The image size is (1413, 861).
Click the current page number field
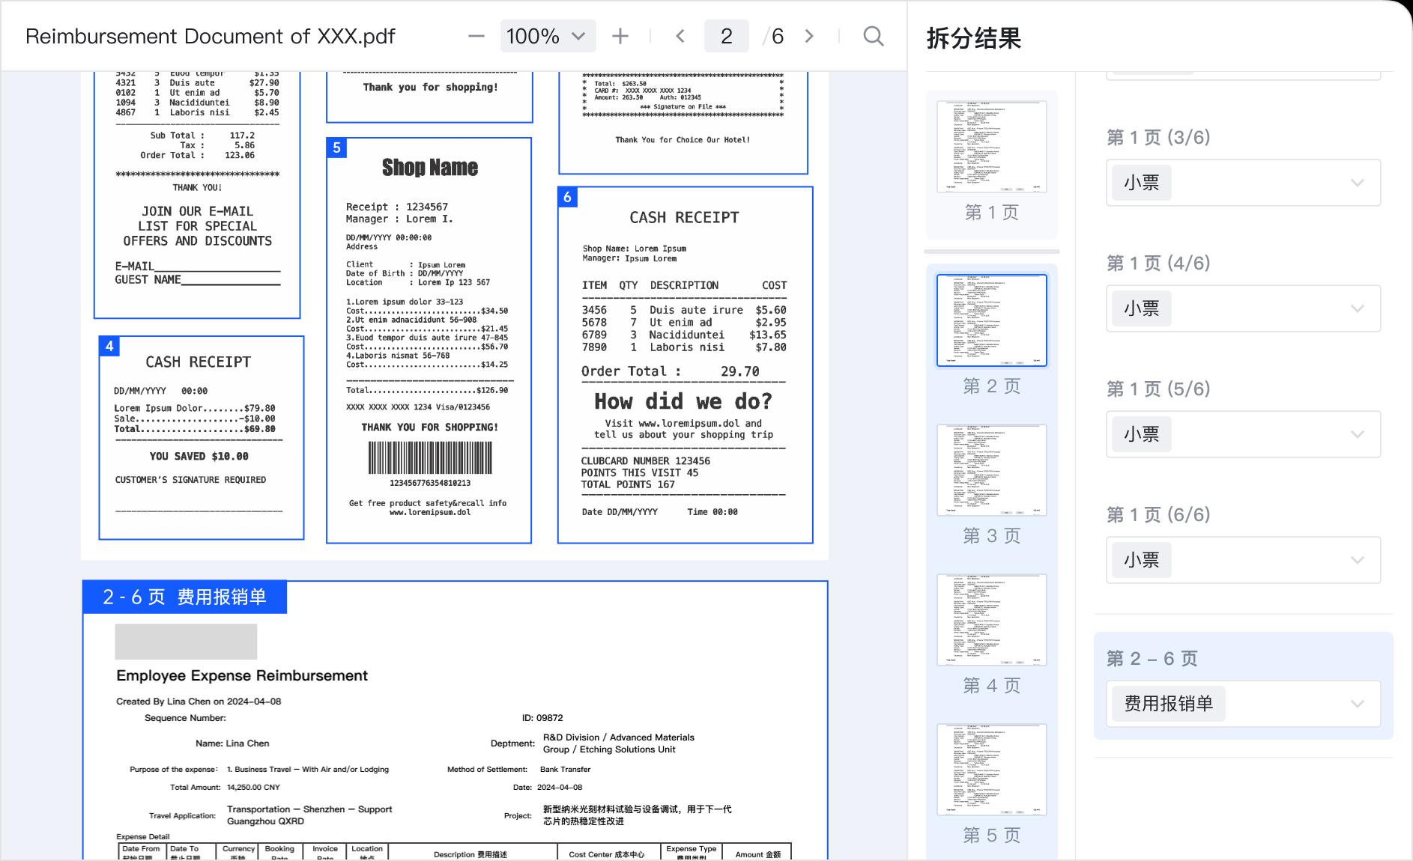pos(726,36)
